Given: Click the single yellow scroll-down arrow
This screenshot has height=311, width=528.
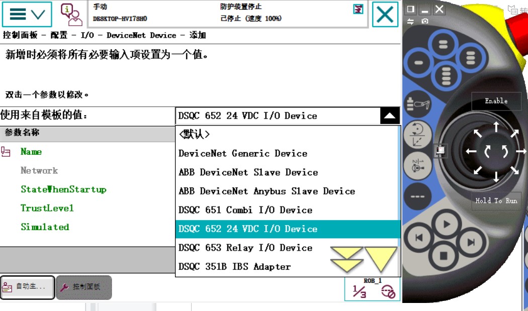Looking at the screenshot, I should (x=381, y=259).
